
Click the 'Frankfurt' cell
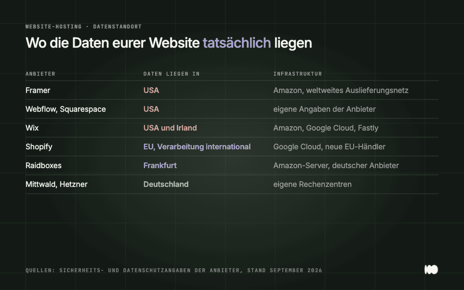[160, 166]
